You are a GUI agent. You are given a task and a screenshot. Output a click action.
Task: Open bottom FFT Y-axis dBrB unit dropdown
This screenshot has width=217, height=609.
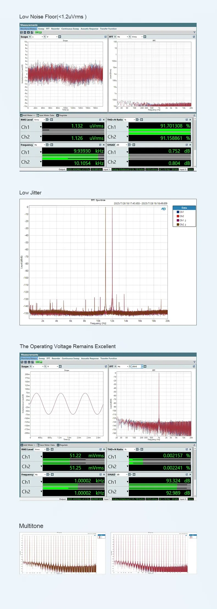(142, 366)
